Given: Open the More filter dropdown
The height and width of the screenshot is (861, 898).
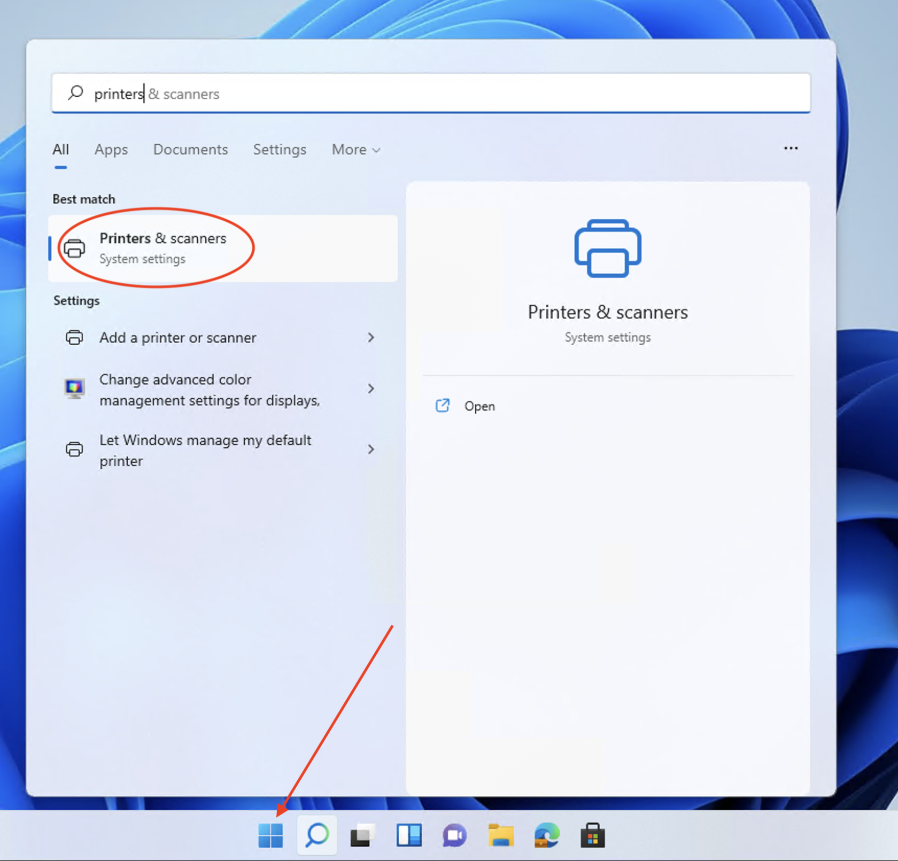Looking at the screenshot, I should (356, 150).
